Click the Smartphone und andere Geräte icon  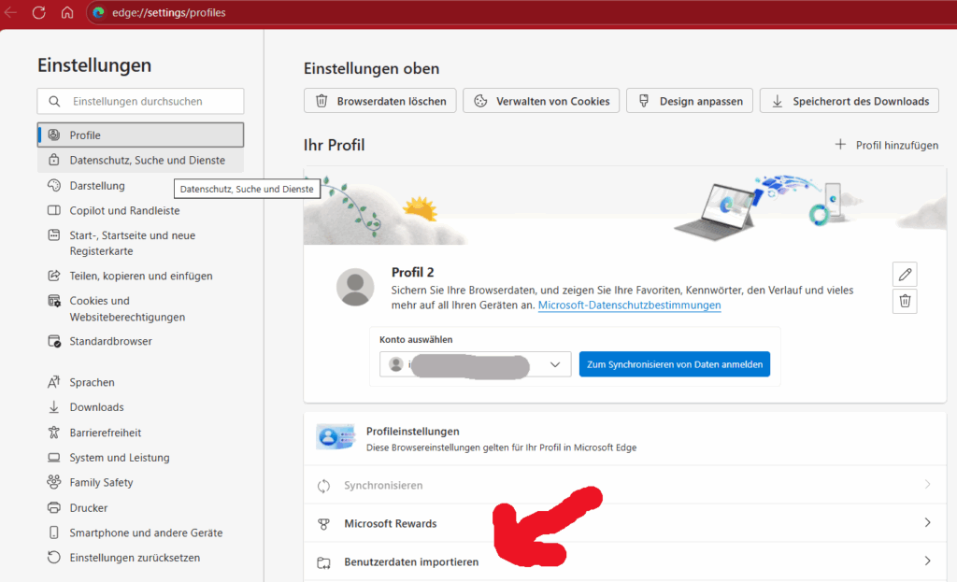[x=54, y=532]
